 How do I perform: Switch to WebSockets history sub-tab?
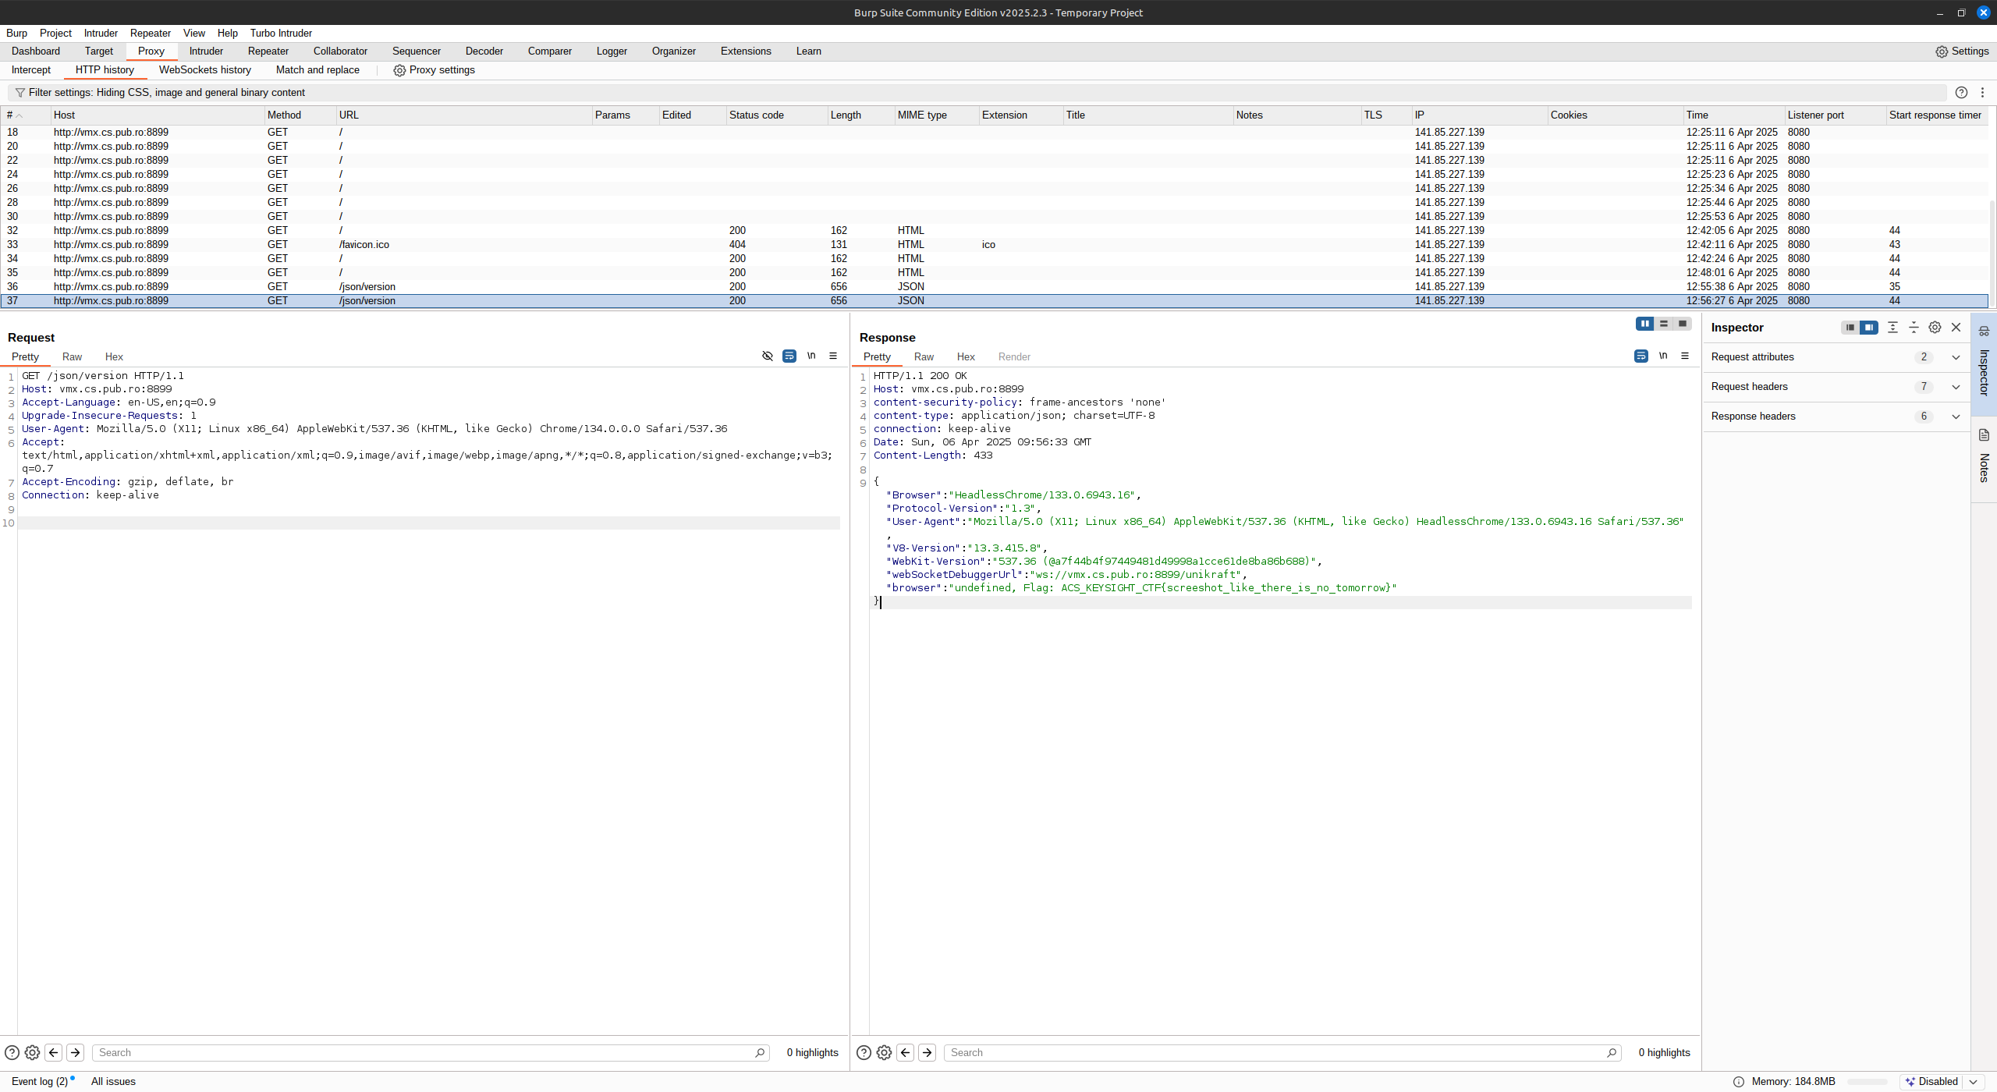click(205, 70)
